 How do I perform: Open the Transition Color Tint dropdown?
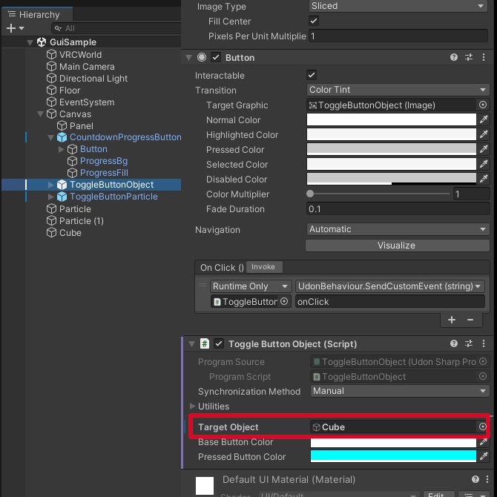[397, 90]
